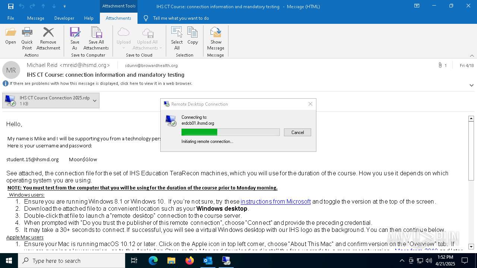477x268 pixels.
Task: Click the message scrollbar down arrow
Action: click(x=471, y=246)
